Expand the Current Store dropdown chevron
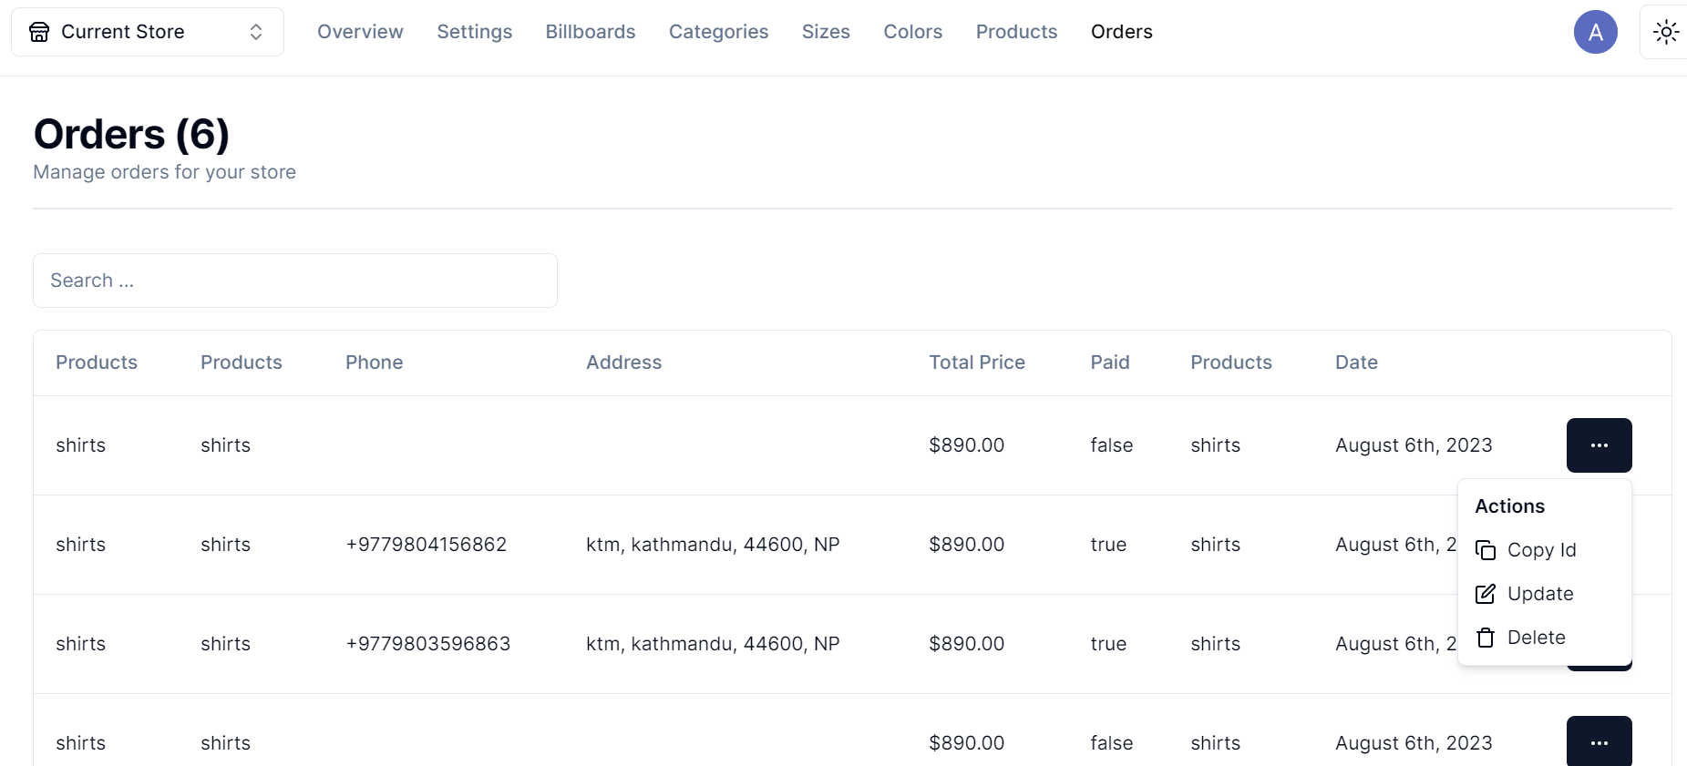 pyautogui.click(x=256, y=32)
